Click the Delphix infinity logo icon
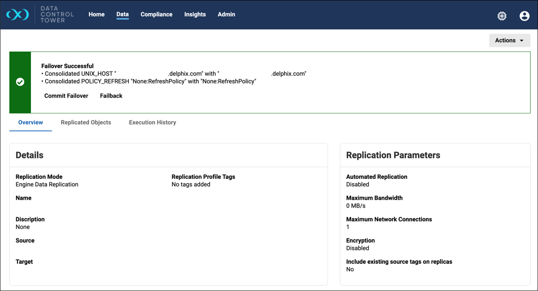The width and height of the screenshot is (538, 291). point(17,15)
